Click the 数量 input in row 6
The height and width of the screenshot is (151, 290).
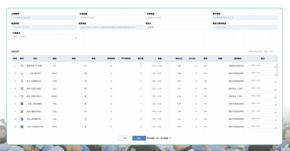coord(160,104)
